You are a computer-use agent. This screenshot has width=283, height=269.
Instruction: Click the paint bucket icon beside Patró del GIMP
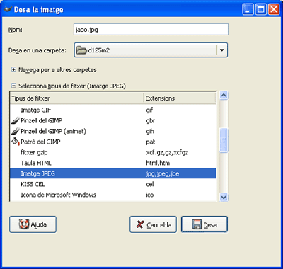click(16, 142)
